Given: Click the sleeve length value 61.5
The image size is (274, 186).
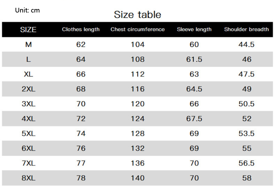Looking at the screenshot, I should point(194,59).
